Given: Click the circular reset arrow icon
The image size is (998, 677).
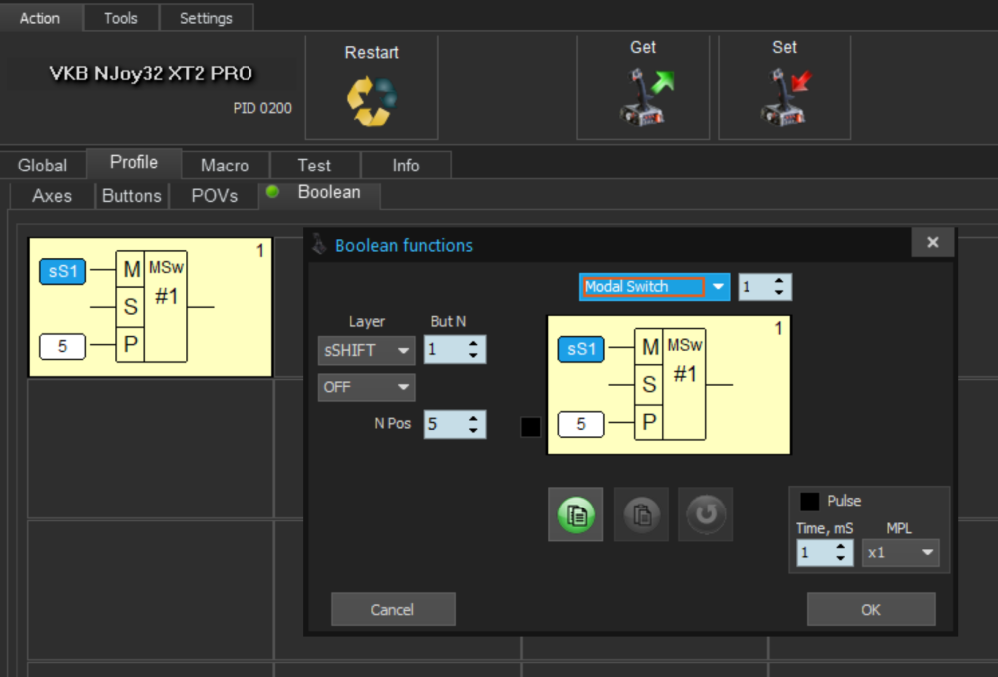Looking at the screenshot, I should click(x=705, y=514).
